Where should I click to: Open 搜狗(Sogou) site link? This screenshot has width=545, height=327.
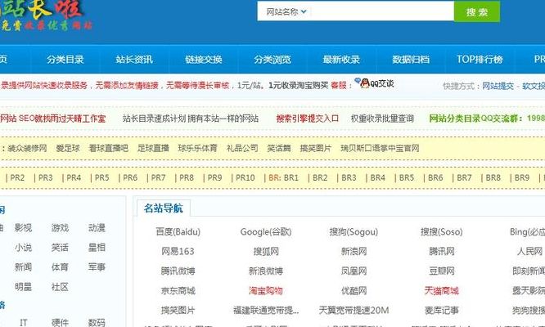tap(354, 231)
